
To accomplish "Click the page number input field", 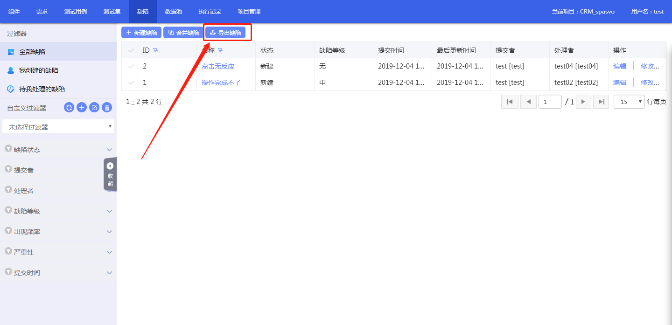I will pyautogui.click(x=550, y=102).
